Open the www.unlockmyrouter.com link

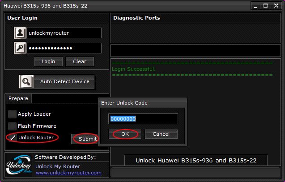(68, 173)
